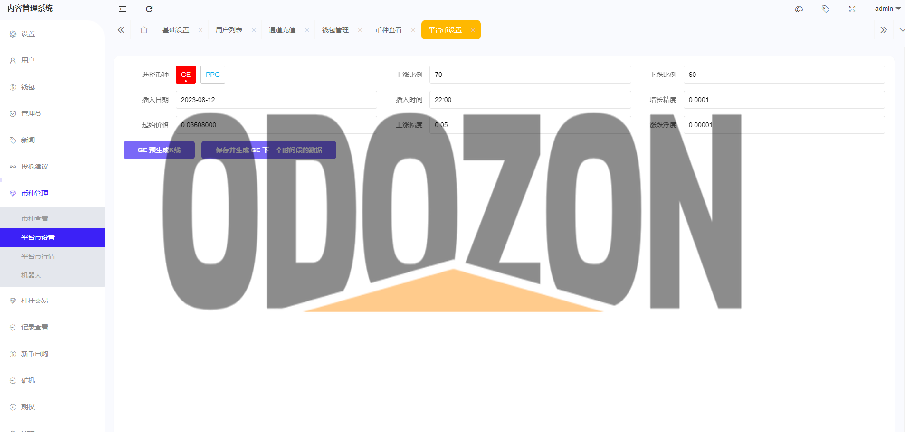Expand 杠杆交易 sidebar menu
Viewport: 905px width, 432px height.
click(52, 301)
